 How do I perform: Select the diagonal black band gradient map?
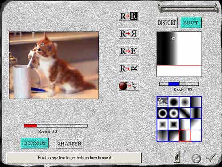[185, 113]
